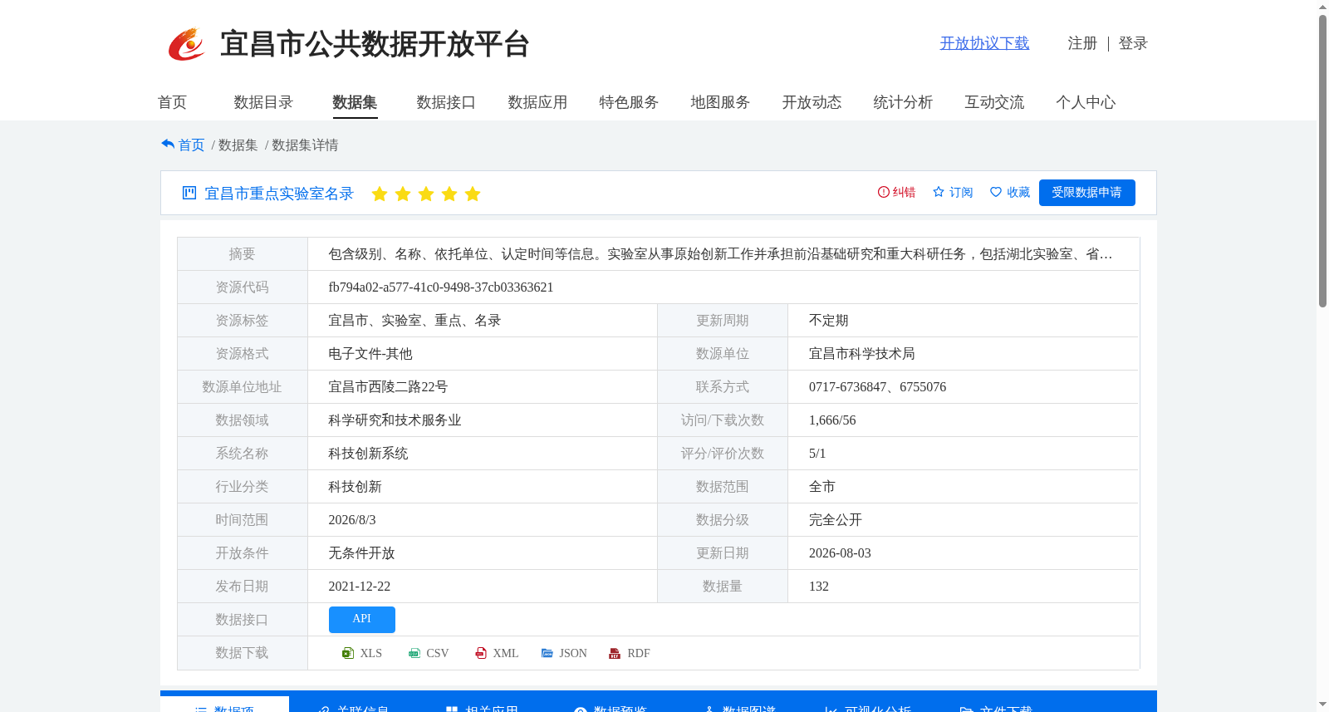Open the 地图服务 navigation item

(x=720, y=102)
